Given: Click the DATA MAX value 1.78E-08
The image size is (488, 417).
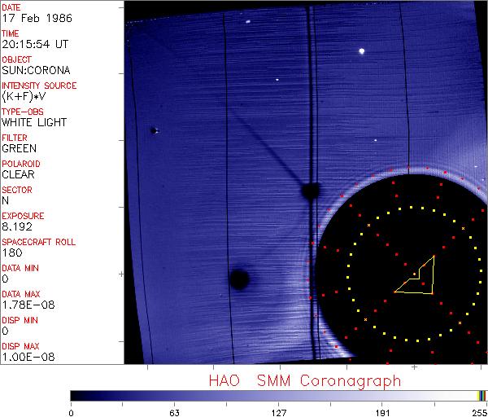Looking at the screenshot, I should pos(24,305).
